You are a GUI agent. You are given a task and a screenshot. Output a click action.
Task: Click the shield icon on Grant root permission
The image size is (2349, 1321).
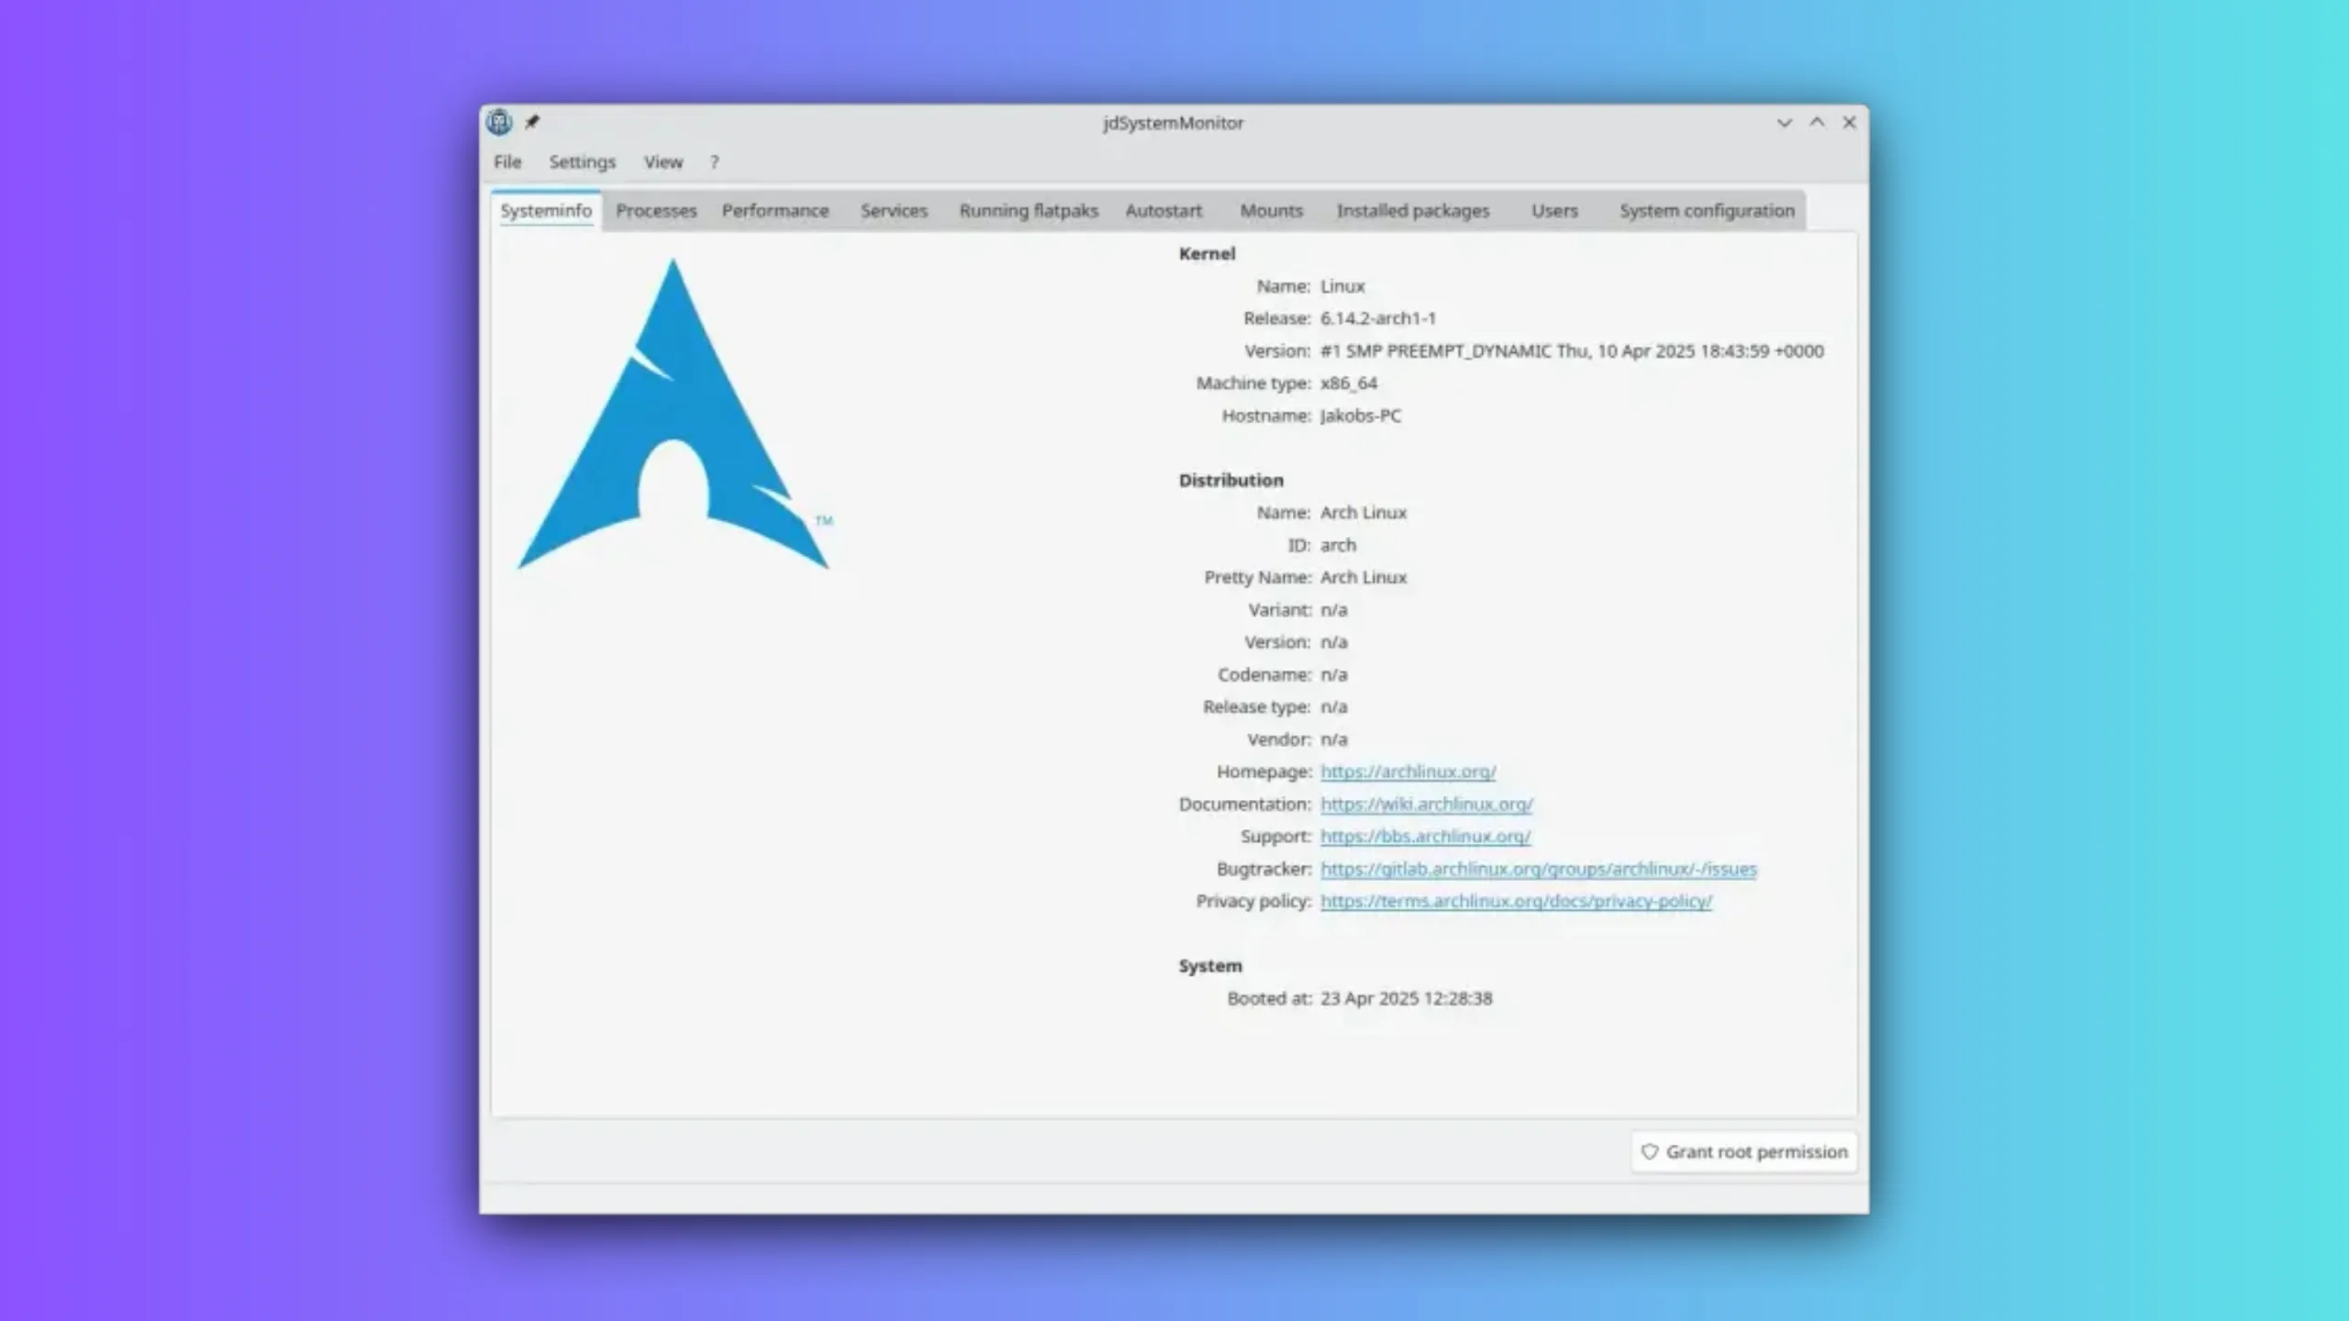coord(1649,1151)
